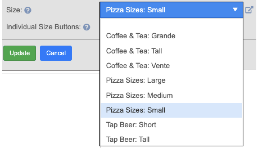
Task: Click the dropdown arrow on Pizza Sizes
Action: pyautogui.click(x=235, y=10)
